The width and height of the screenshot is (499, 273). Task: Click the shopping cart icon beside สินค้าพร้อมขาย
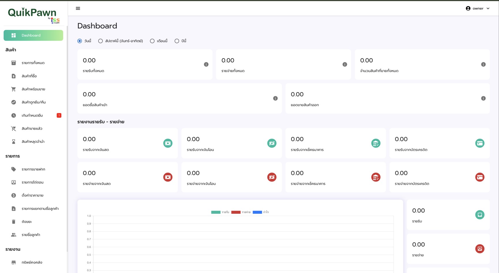pyautogui.click(x=14, y=89)
